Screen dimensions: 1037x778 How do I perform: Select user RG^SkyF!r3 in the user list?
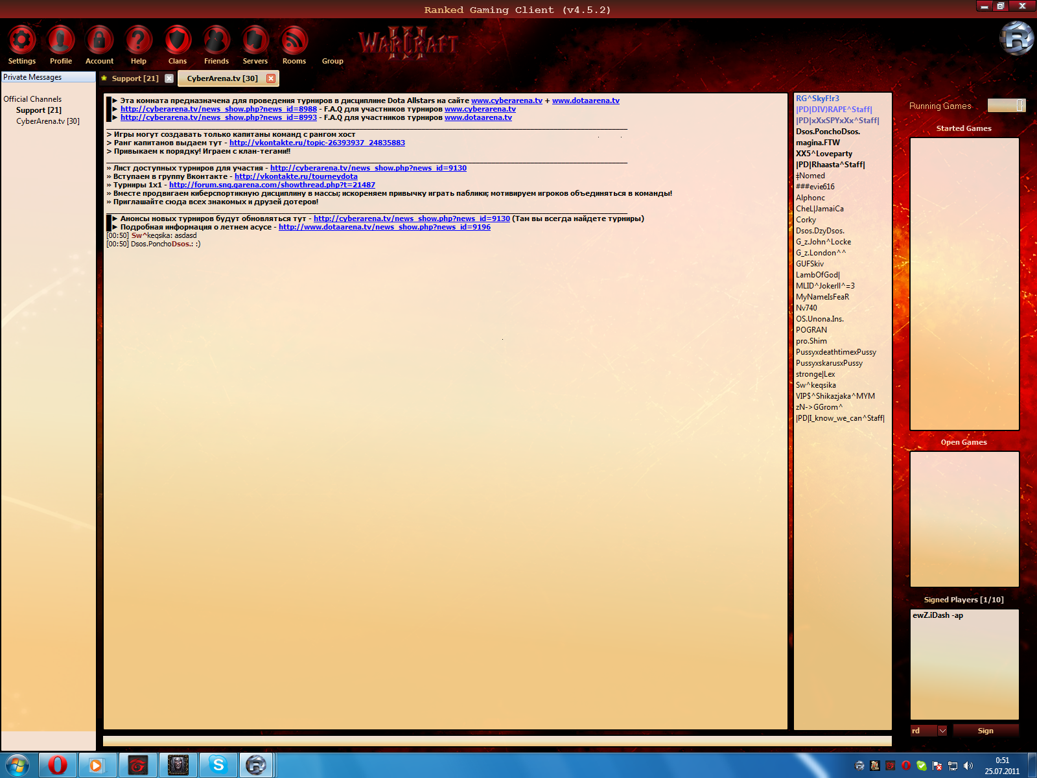pos(817,99)
